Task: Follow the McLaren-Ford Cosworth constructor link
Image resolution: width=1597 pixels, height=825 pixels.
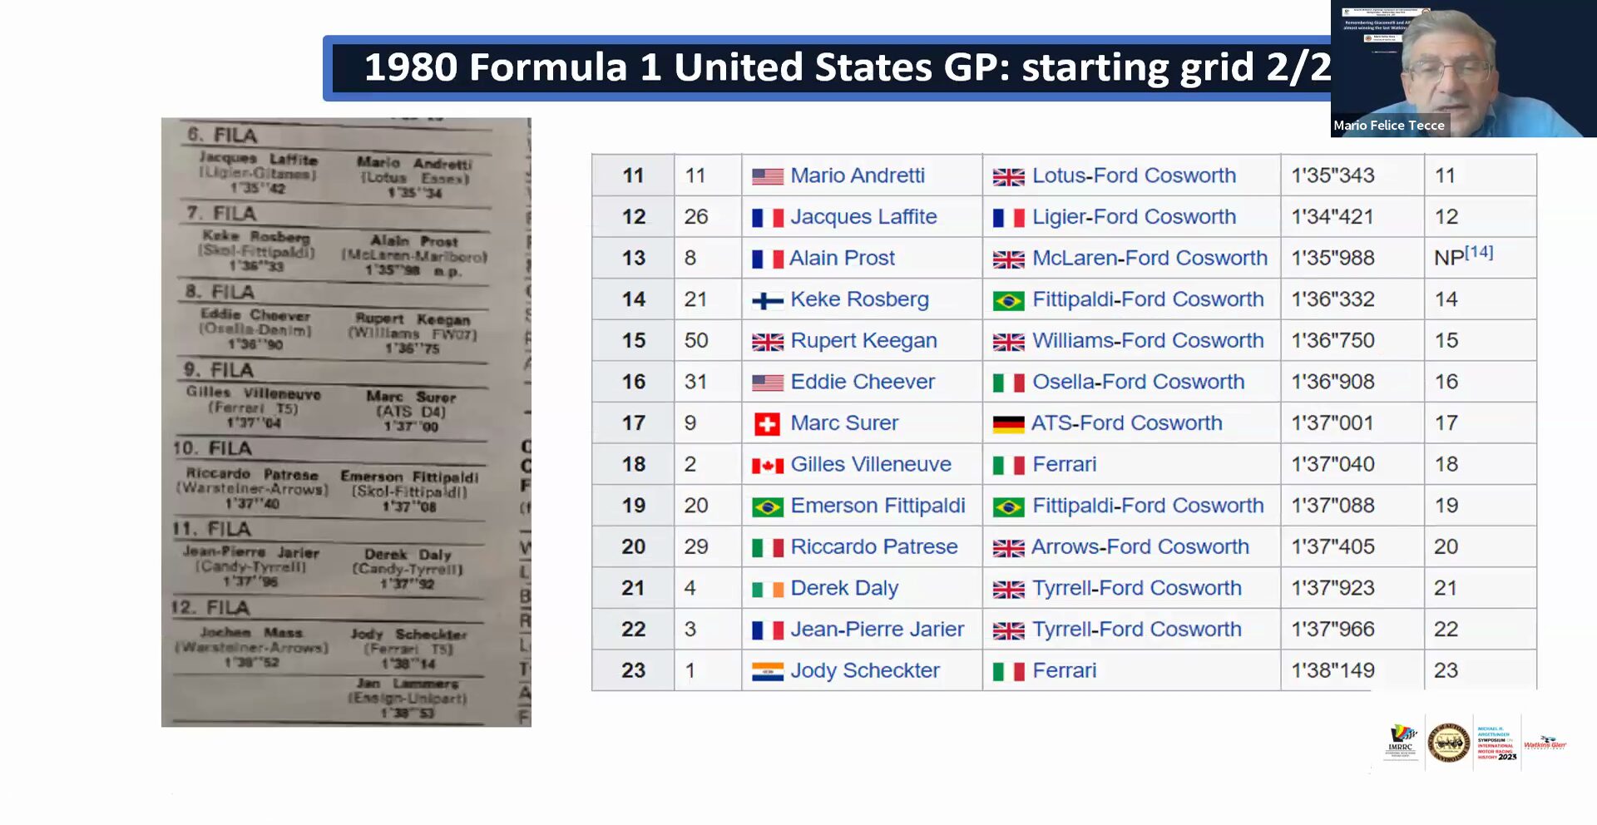Action: (x=1150, y=258)
